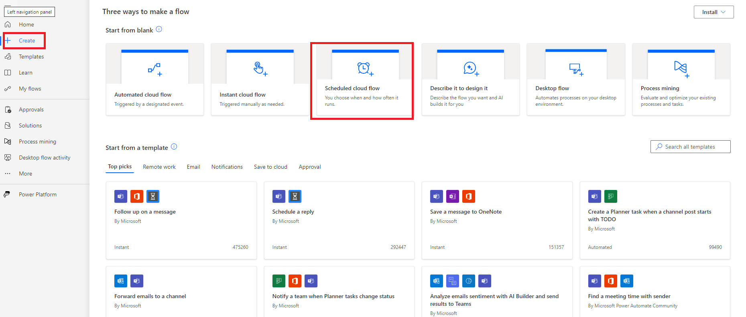Open Find a meeting time with sender template
Screen dimensions: 746x317
click(655, 292)
